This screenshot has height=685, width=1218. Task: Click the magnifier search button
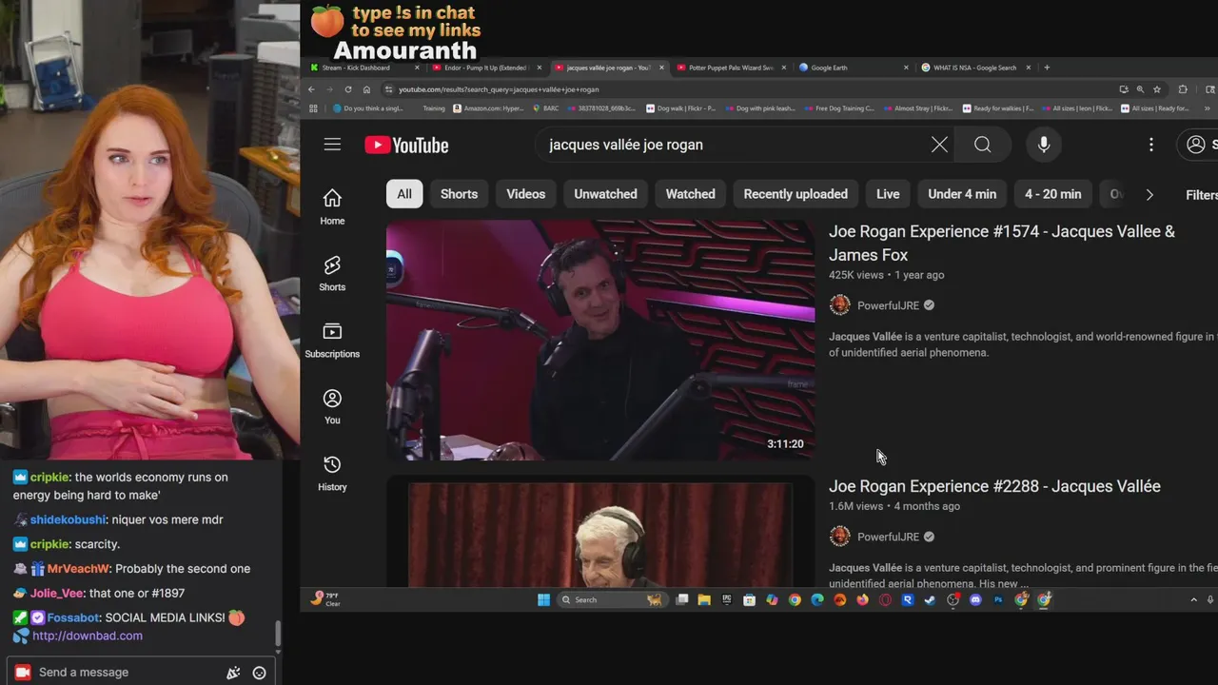point(983,145)
